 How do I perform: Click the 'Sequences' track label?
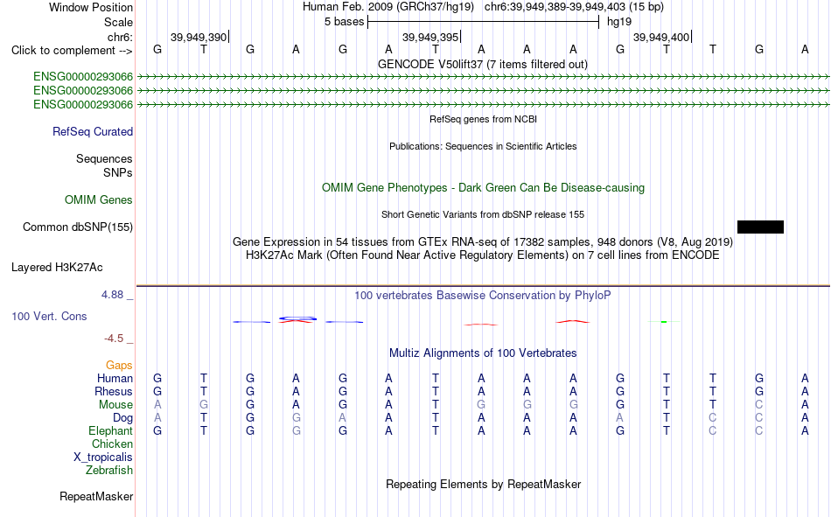(104, 158)
